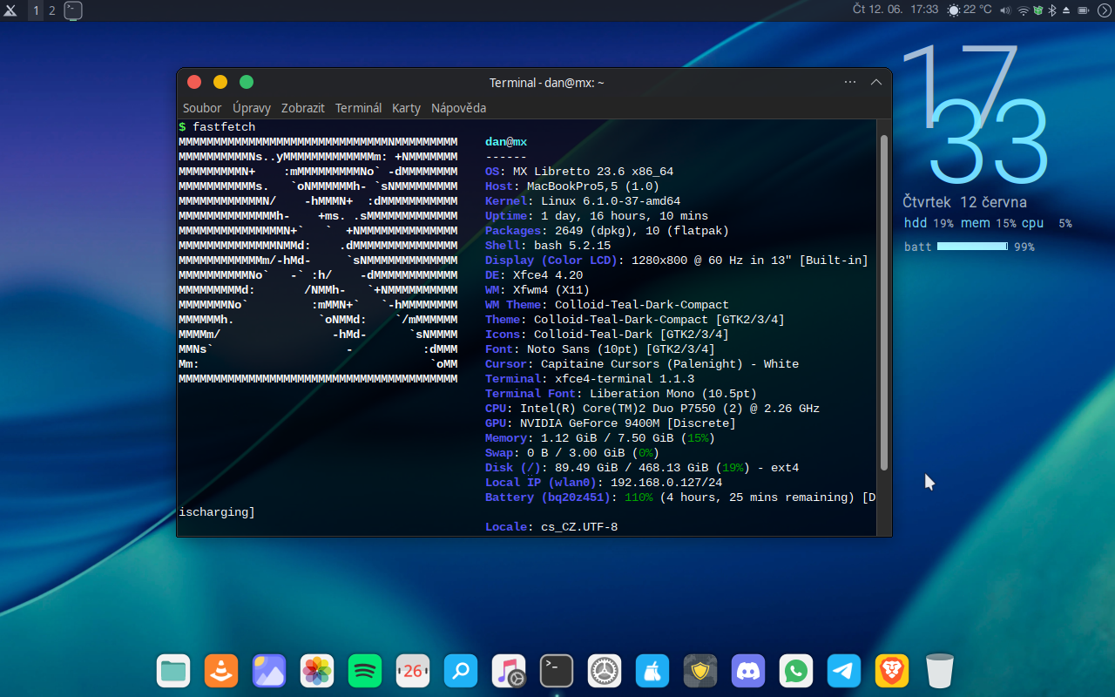Click the panel date and time
The height and width of the screenshot is (697, 1115).
(895, 10)
